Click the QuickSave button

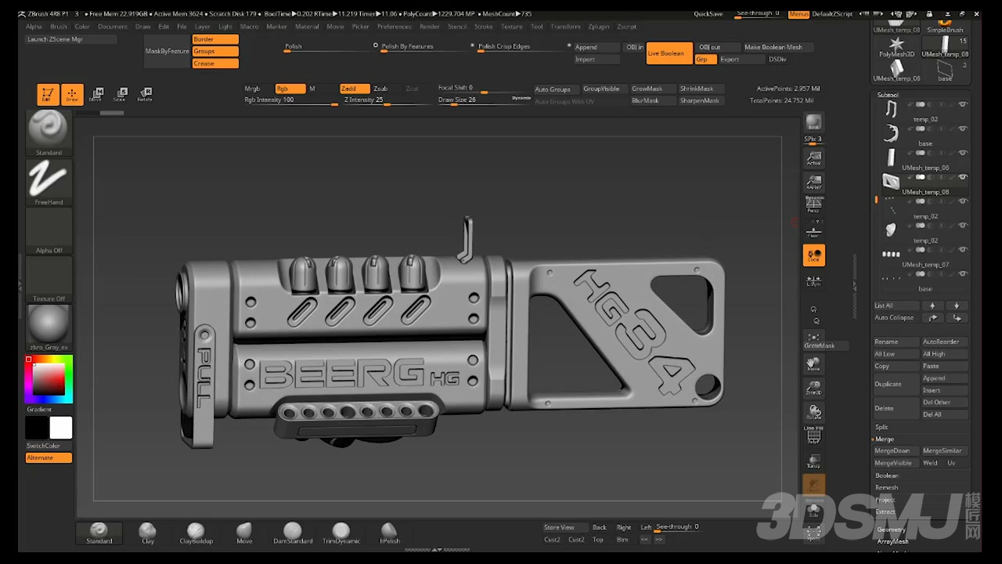(708, 14)
